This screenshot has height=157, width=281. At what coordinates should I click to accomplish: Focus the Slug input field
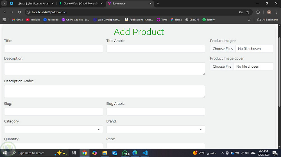54,112
